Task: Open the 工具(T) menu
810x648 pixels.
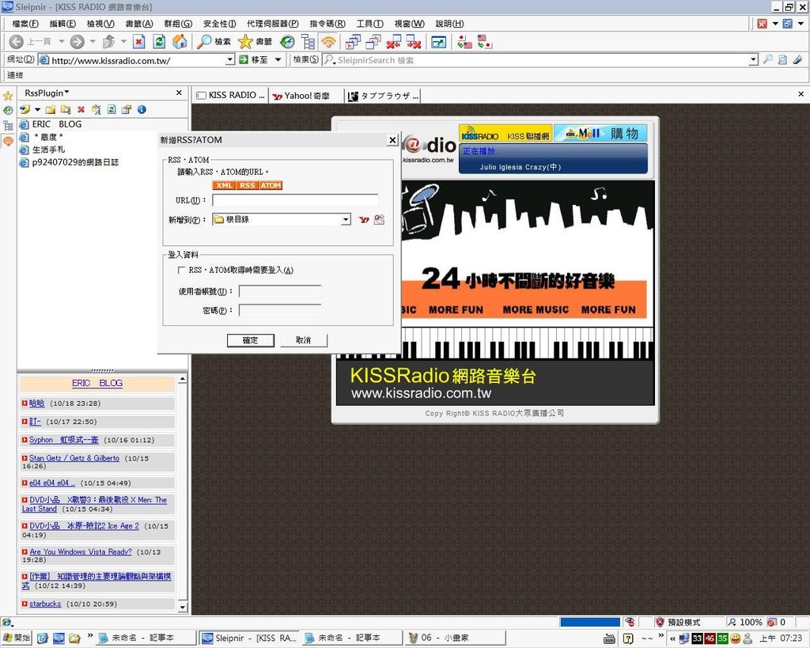Action: pos(370,24)
